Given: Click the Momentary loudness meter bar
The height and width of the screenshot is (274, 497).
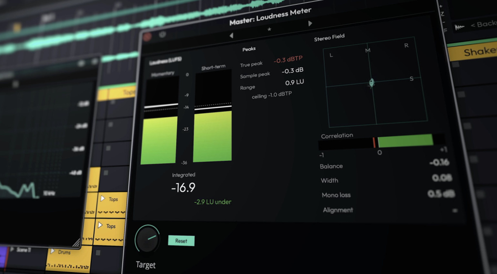Looking at the screenshot, I should point(159,121).
